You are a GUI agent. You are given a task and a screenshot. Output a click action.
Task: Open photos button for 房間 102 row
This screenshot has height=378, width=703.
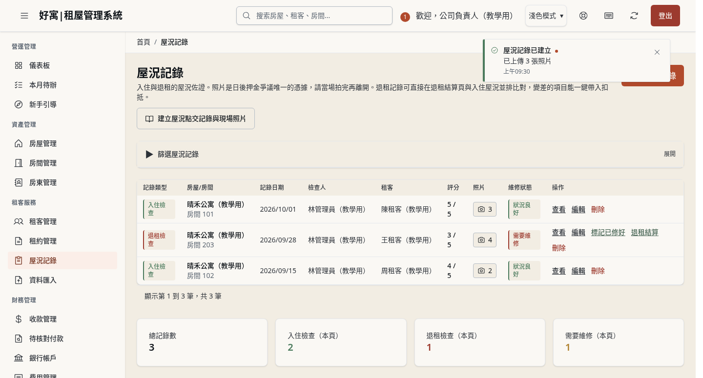(485, 271)
